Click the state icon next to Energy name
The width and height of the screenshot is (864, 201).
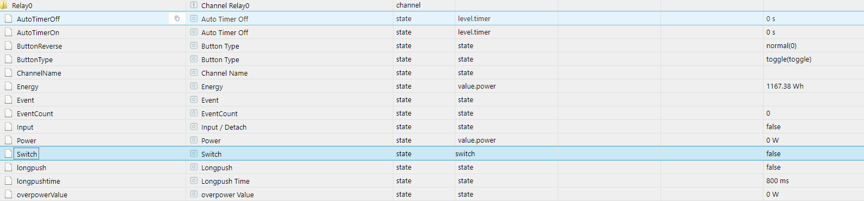click(194, 86)
